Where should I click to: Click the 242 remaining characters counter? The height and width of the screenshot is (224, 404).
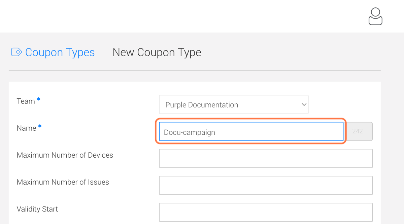[358, 132]
